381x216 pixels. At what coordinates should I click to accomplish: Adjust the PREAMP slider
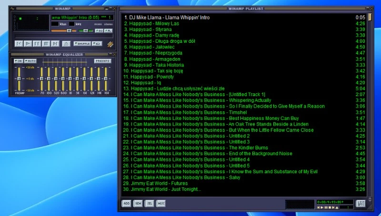point(19,79)
